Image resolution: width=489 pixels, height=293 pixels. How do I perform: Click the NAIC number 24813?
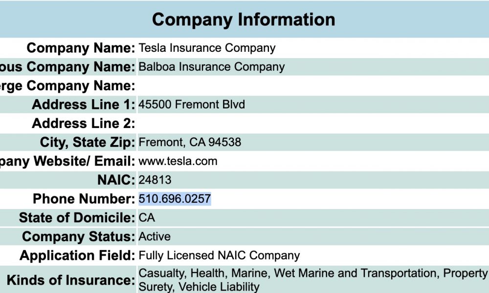click(x=155, y=180)
